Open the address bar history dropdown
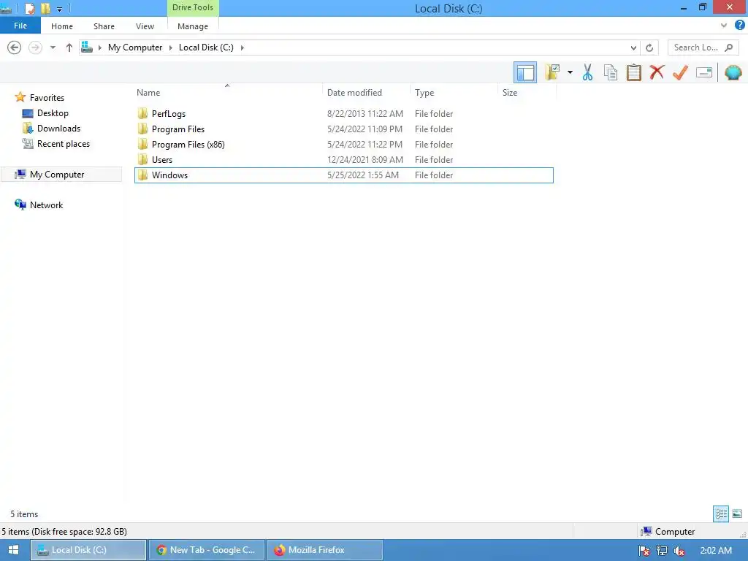 tap(633, 47)
